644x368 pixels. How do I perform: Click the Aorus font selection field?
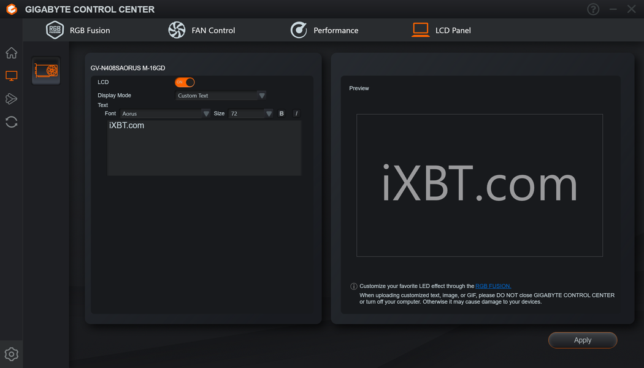161,113
